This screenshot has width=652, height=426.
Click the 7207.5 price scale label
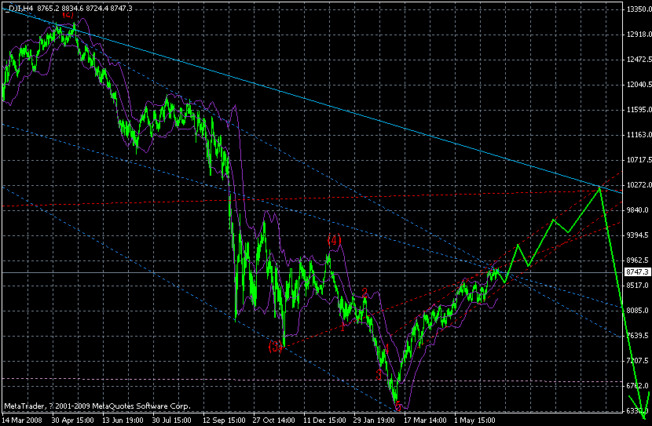637,361
